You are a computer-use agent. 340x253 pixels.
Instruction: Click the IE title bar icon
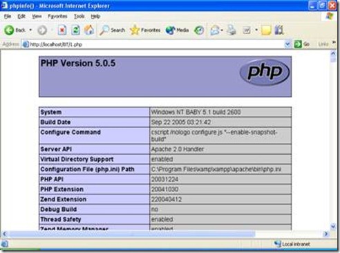pos(4,6)
